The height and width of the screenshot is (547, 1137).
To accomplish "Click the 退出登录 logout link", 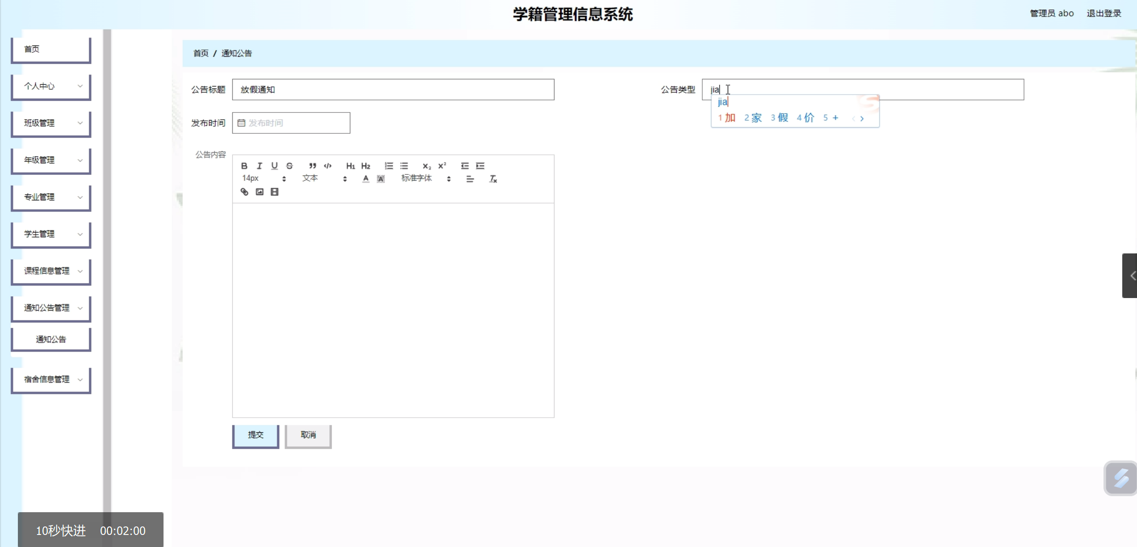I will point(1103,13).
